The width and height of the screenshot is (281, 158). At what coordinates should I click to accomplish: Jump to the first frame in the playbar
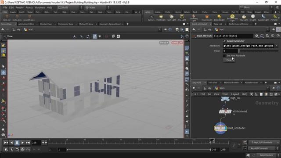click(6, 143)
